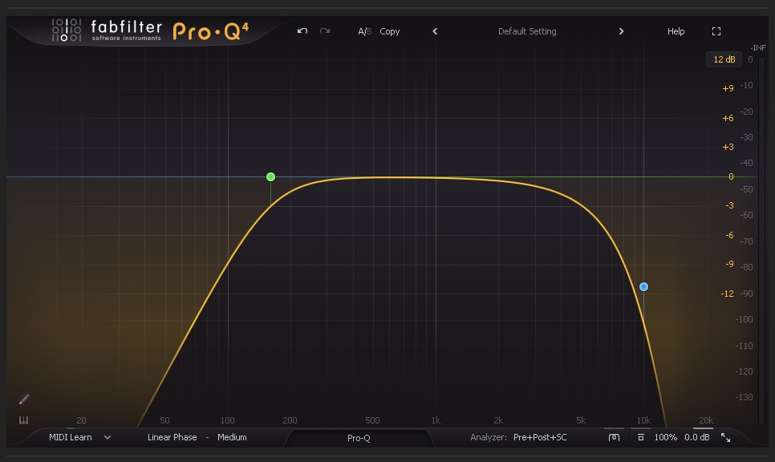
Task: Toggle the A/B state switch
Action: [x=365, y=31]
